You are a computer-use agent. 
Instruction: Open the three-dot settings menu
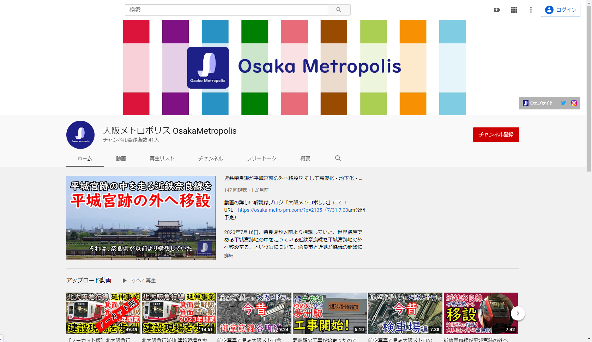pos(531,10)
